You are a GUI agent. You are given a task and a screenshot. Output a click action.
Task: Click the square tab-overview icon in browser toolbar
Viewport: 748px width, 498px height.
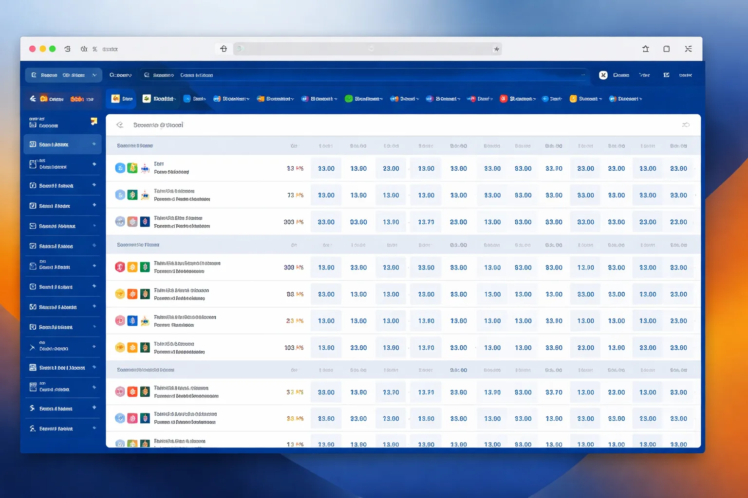pyautogui.click(x=667, y=49)
